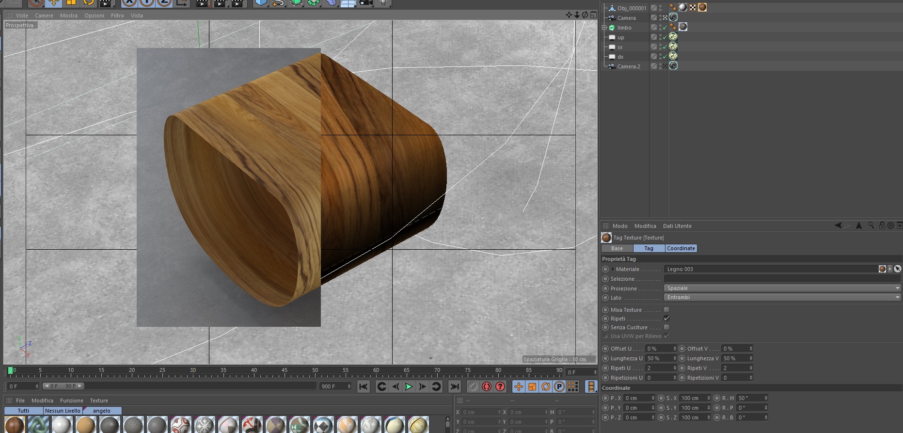Uncheck the Ripeti checkbox
This screenshot has width=903, height=433.
tap(666, 319)
